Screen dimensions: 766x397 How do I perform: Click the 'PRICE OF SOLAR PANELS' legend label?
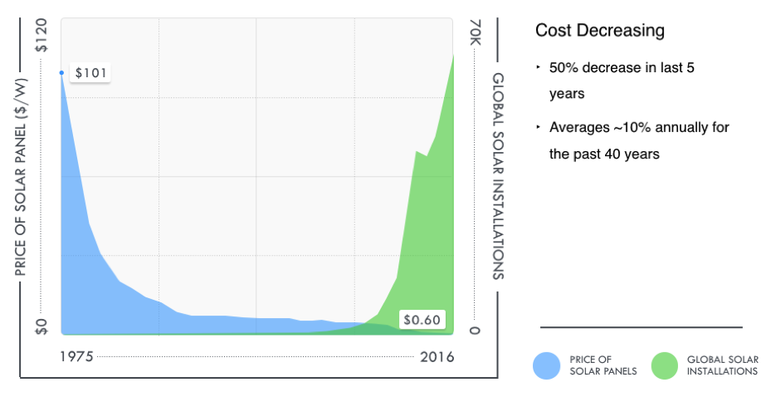click(603, 365)
